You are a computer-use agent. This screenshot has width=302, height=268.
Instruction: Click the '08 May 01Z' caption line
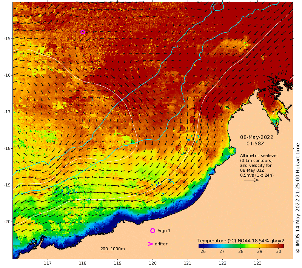252,170
